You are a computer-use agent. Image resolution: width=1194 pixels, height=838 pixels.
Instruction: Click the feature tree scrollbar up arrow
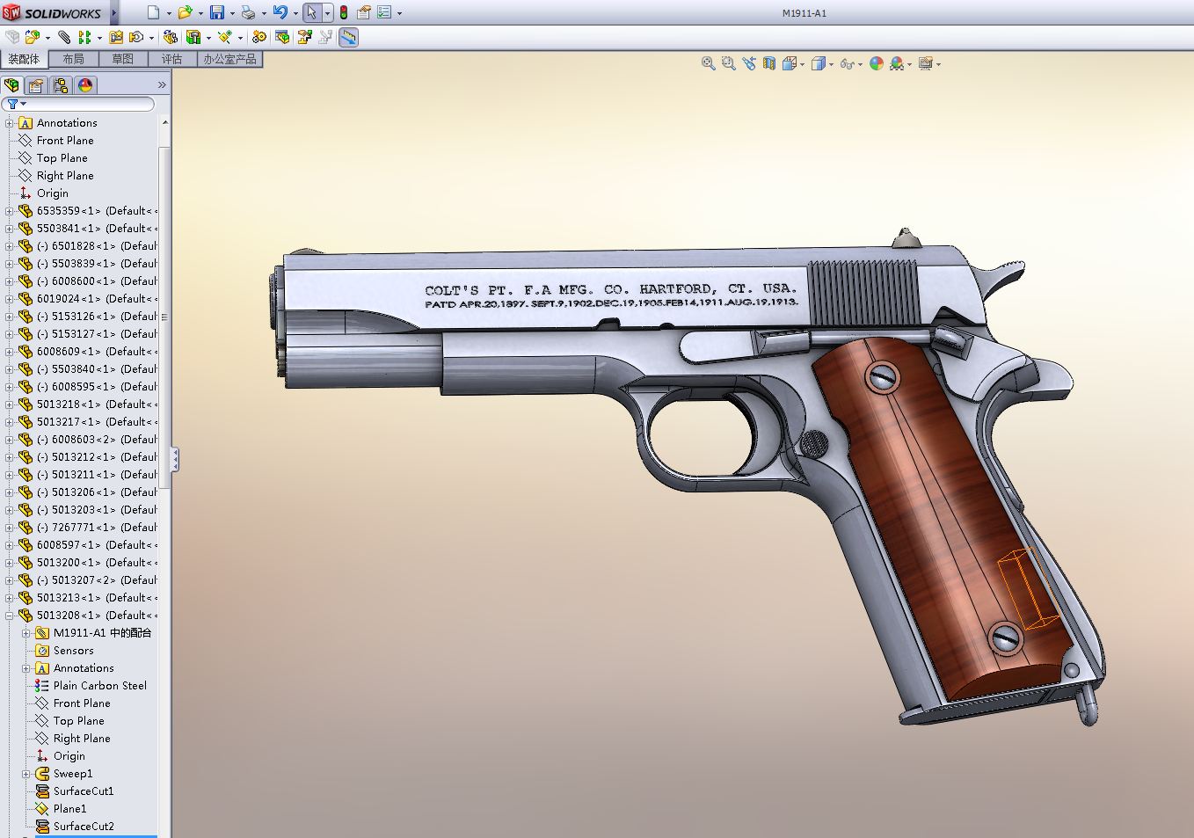(164, 122)
